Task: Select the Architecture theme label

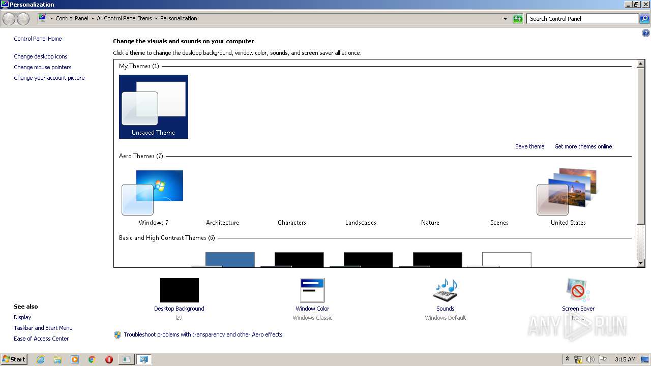Action: pos(222,223)
